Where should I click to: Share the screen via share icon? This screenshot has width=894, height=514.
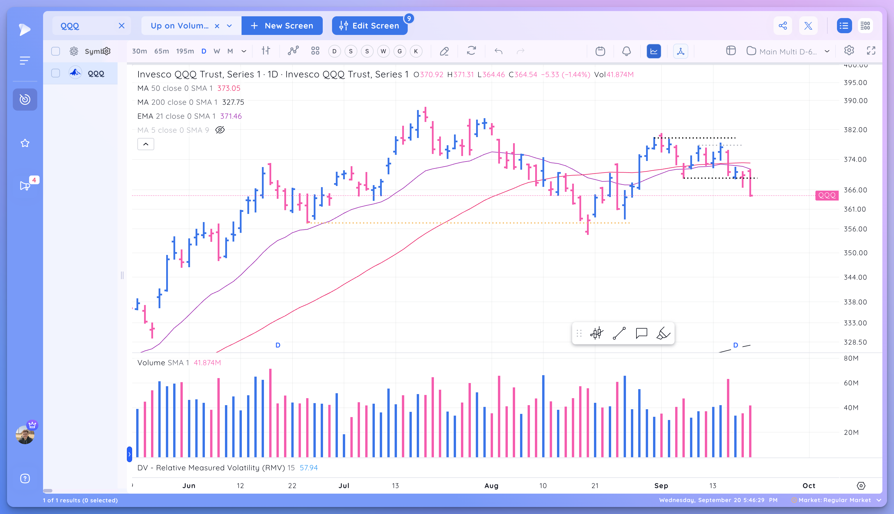pos(783,26)
